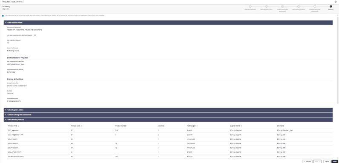339x163 pixels.
Task: Click product number 500 in first row
Action: click(117, 130)
